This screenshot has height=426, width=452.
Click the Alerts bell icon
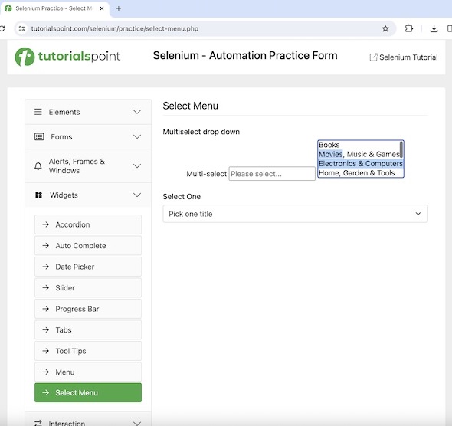[38, 166]
